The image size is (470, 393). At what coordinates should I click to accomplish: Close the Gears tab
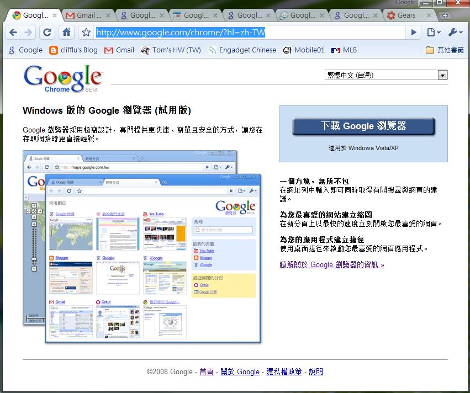[429, 15]
